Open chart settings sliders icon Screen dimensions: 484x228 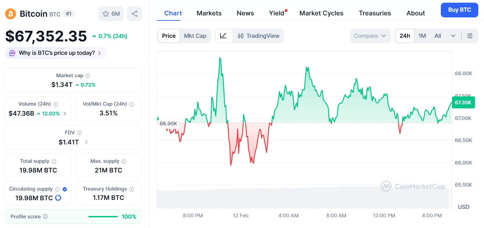pyautogui.click(x=470, y=36)
